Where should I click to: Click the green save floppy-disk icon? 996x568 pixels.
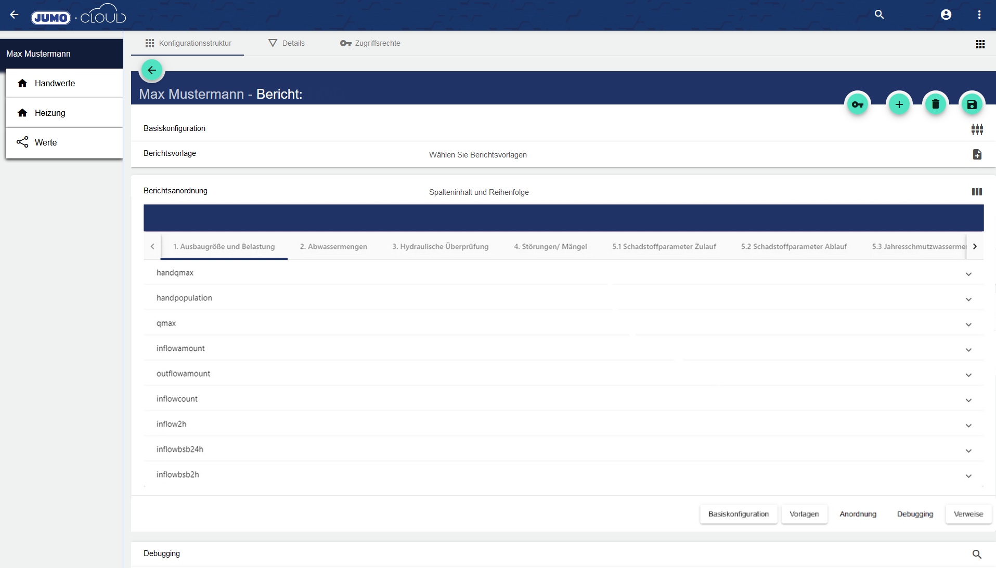(x=972, y=104)
